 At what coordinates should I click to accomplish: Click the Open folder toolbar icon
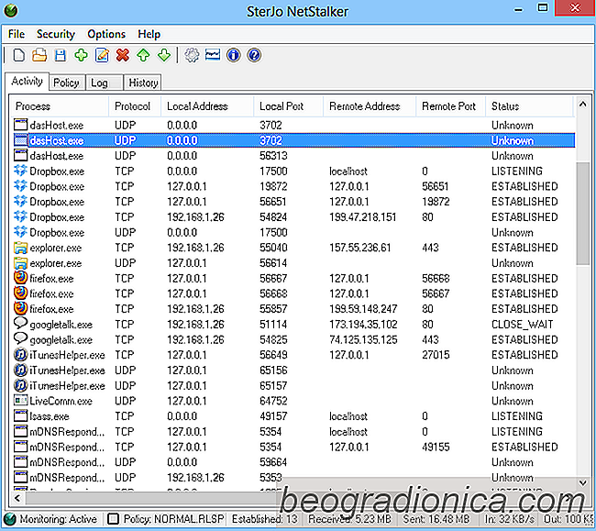[x=39, y=56]
